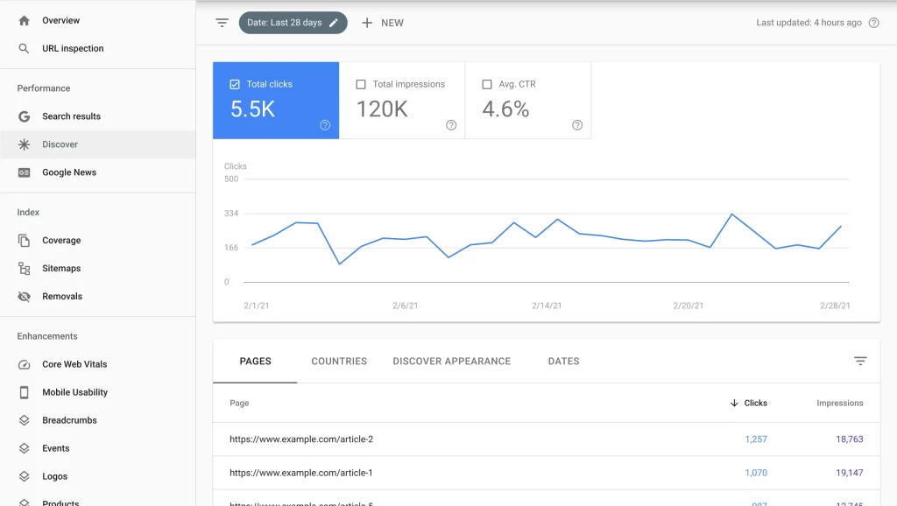Open the Date: Last 28 days filter
This screenshot has width=897, height=506.
[286, 23]
